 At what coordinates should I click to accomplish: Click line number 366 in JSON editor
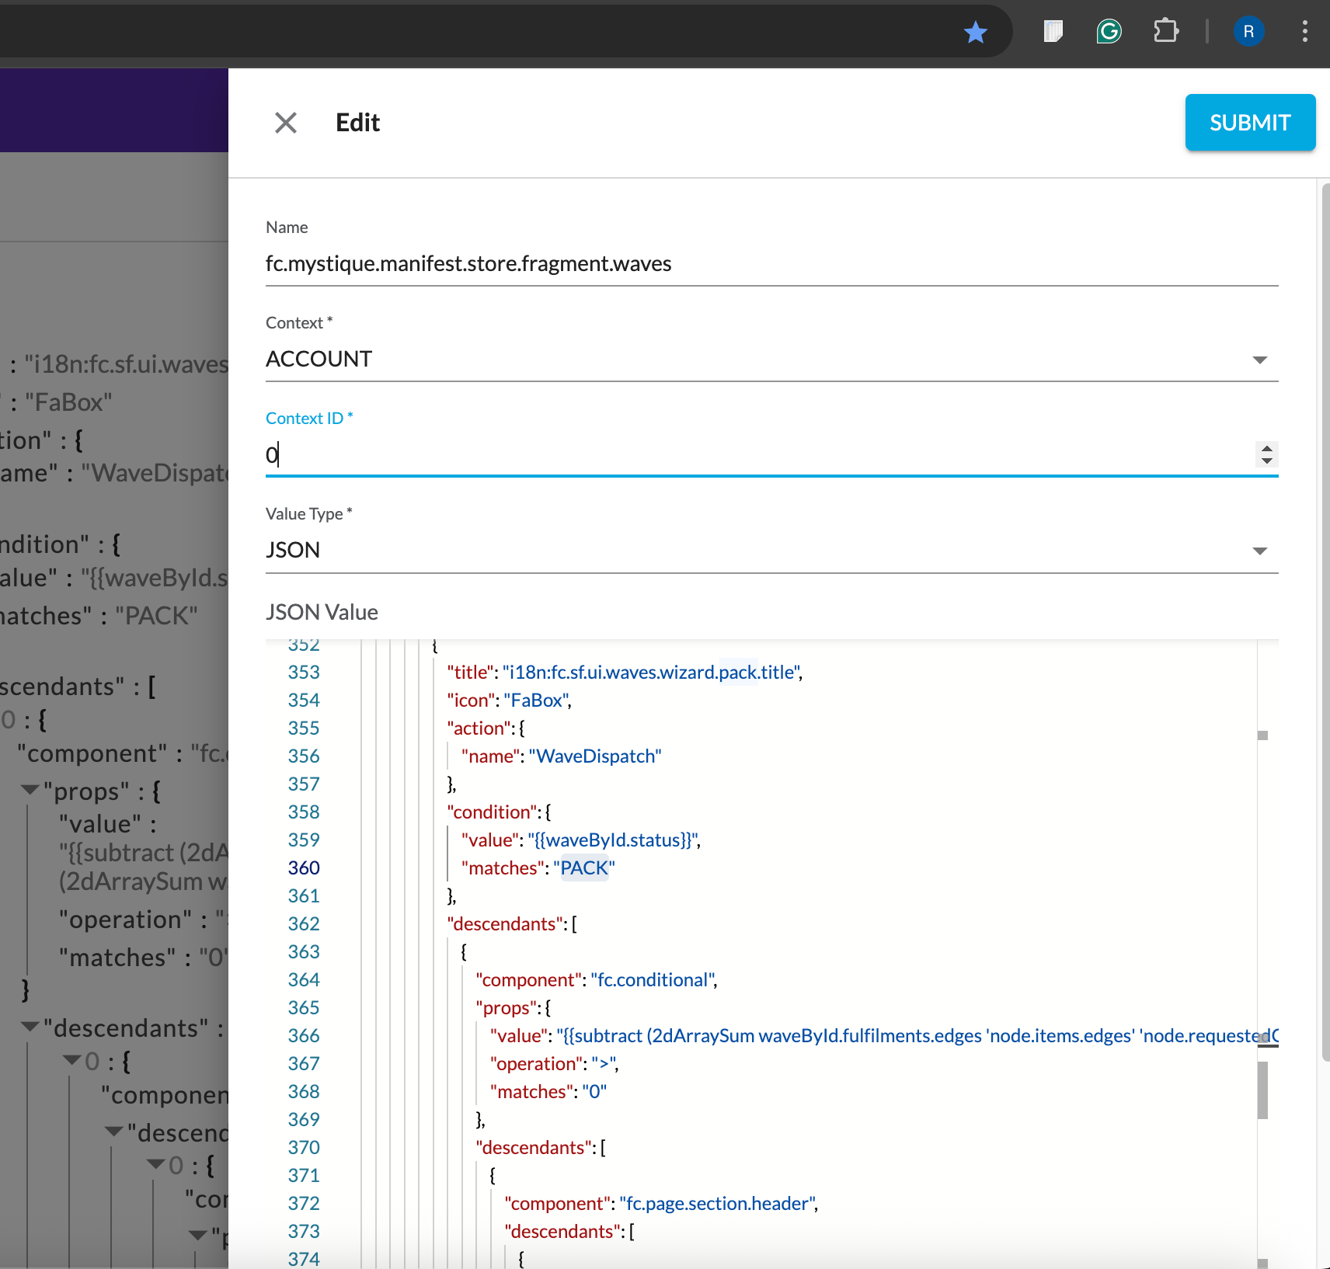[x=304, y=1036]
